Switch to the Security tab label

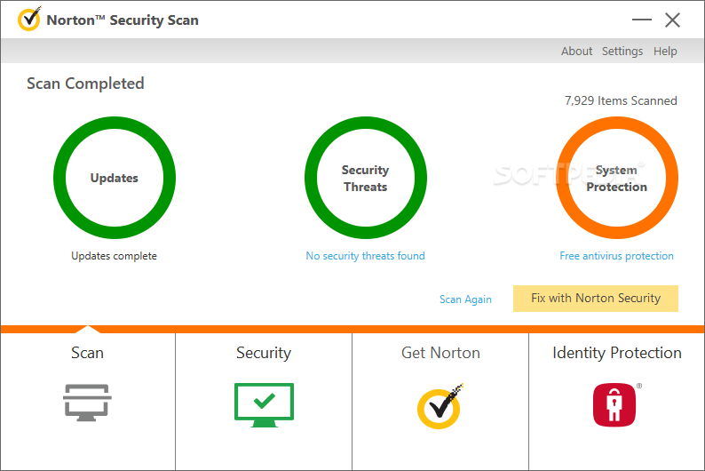click(263, 353)
